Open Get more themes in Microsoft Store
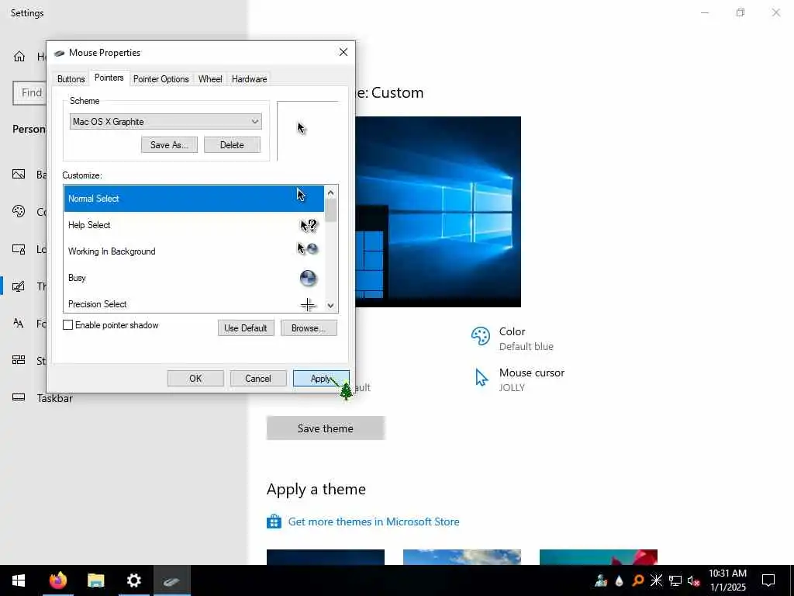Screen dimensions: 794x596 [374, 521]
